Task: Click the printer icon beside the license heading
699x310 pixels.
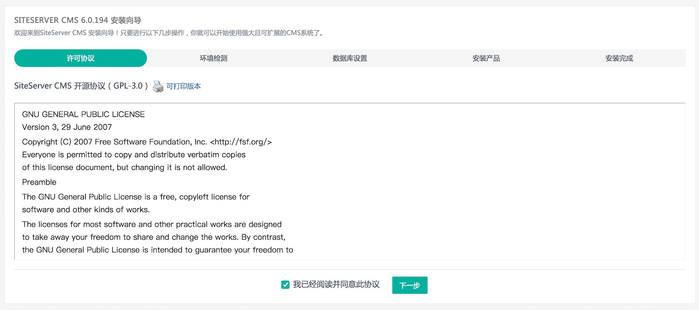Action: coord(158,86)
